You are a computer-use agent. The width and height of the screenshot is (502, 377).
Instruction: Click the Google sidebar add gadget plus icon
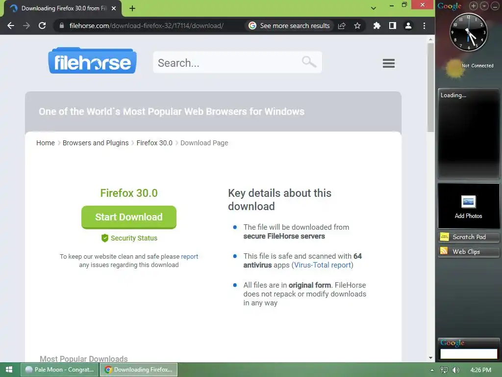point(474,6)
